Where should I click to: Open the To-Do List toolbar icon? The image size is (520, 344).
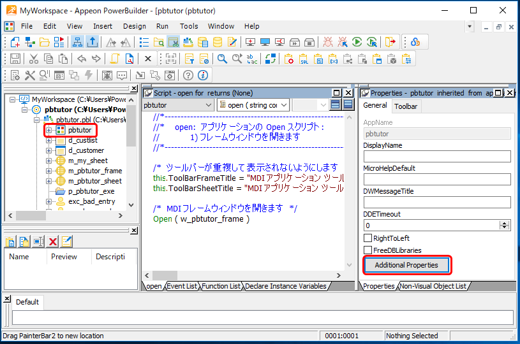pyautogui.click(x=144, y=42)
